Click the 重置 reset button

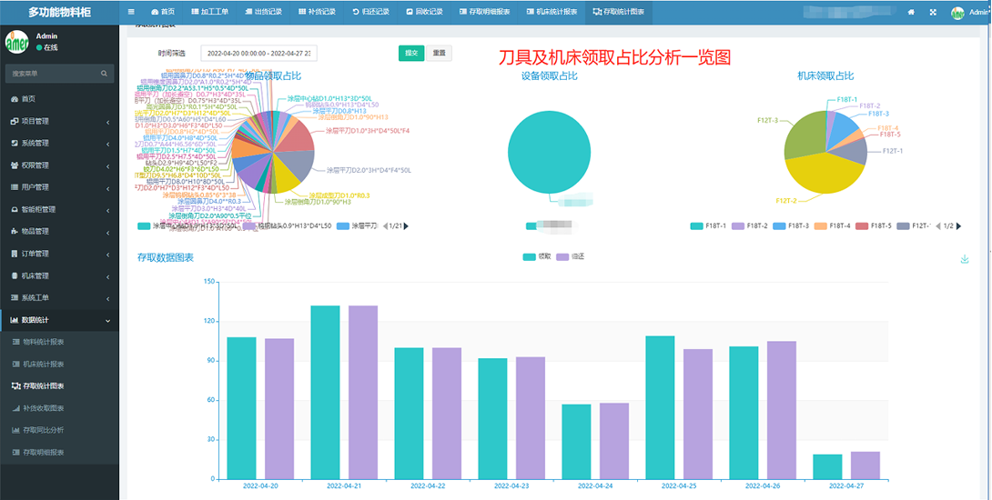click(x=439, y=54)
